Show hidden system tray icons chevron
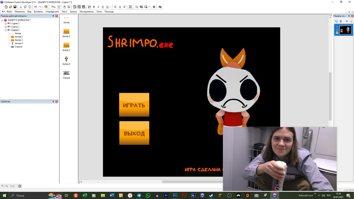This screenshot has height=199, width=354. point(319,195)
